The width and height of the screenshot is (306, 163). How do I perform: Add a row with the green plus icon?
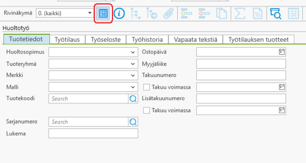pyautogui.click(x=186, y=13)
